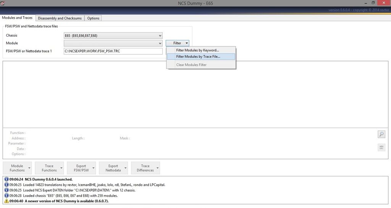
Task: Choose Filter Modules by Trace File
Action: pyautogui.click(x=201, y=56)
